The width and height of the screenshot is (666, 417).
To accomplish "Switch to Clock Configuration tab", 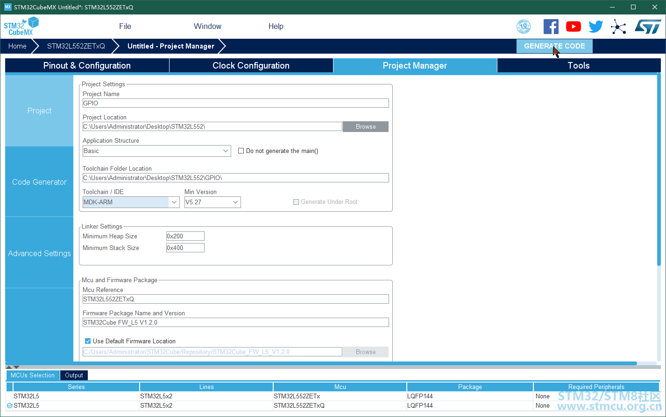I will click(251, 66).
